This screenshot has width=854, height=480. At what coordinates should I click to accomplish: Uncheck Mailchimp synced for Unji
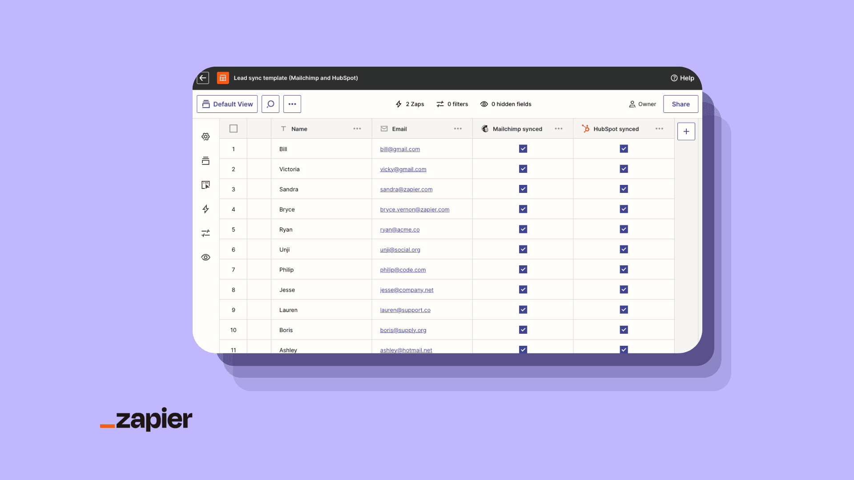coord(523,249)
